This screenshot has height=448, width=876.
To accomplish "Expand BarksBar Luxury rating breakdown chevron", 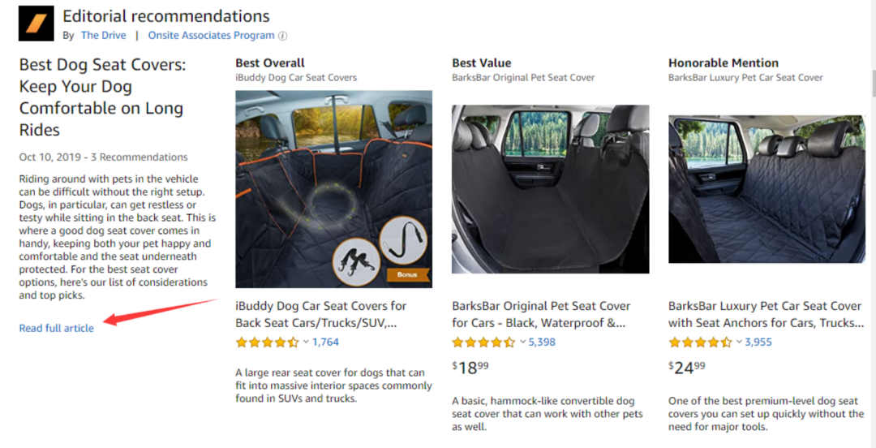I will pos(739,342).
